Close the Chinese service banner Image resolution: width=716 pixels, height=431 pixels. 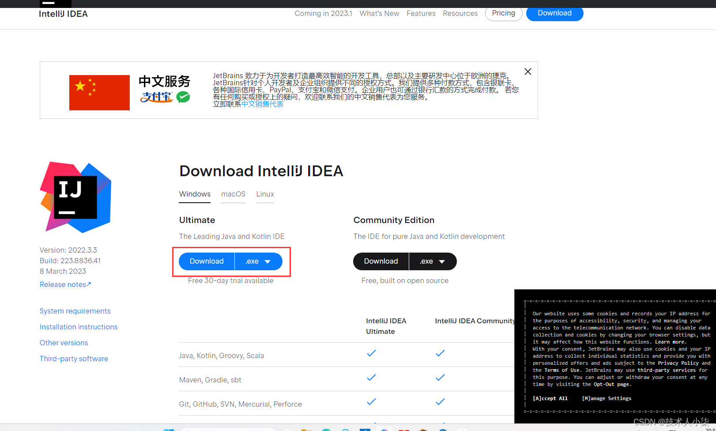coord(528,71)
